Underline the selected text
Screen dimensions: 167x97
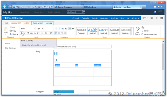click(28, 33)
